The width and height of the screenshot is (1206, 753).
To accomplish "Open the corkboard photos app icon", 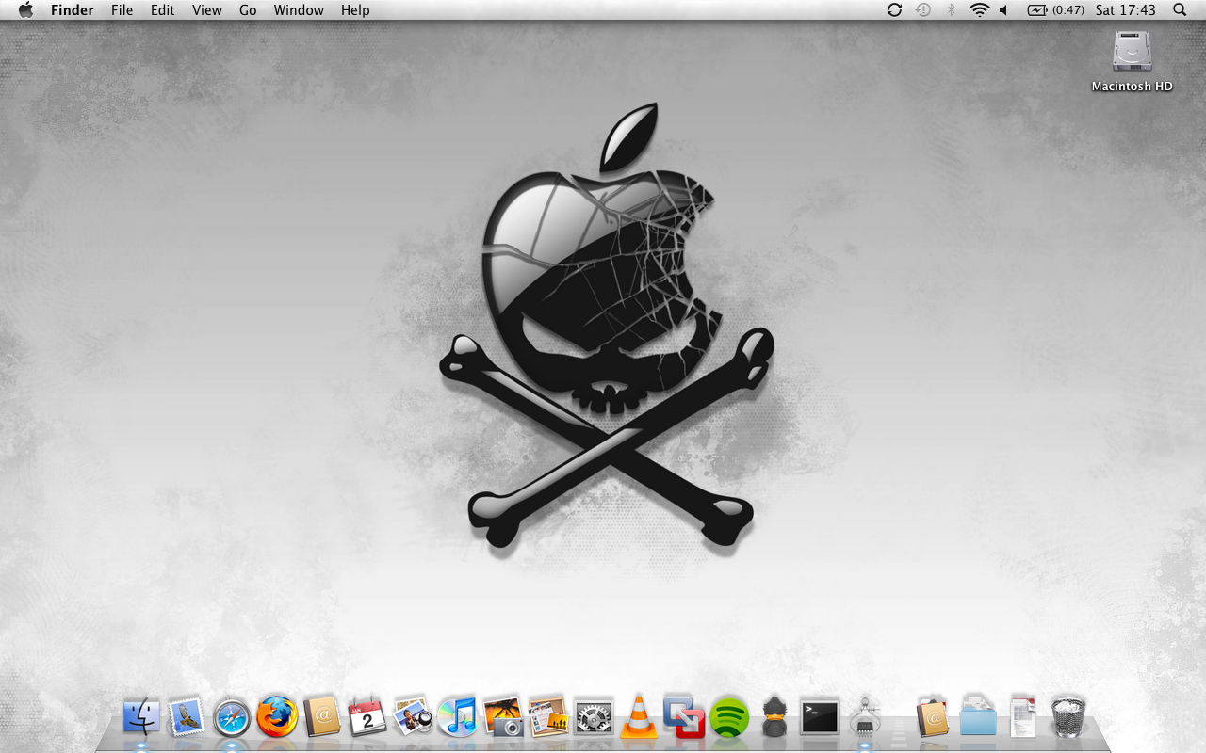I will (548, 717).
